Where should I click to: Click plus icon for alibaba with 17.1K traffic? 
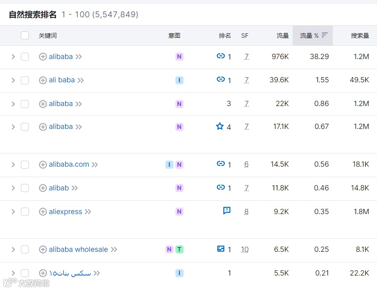pos(43,127)
